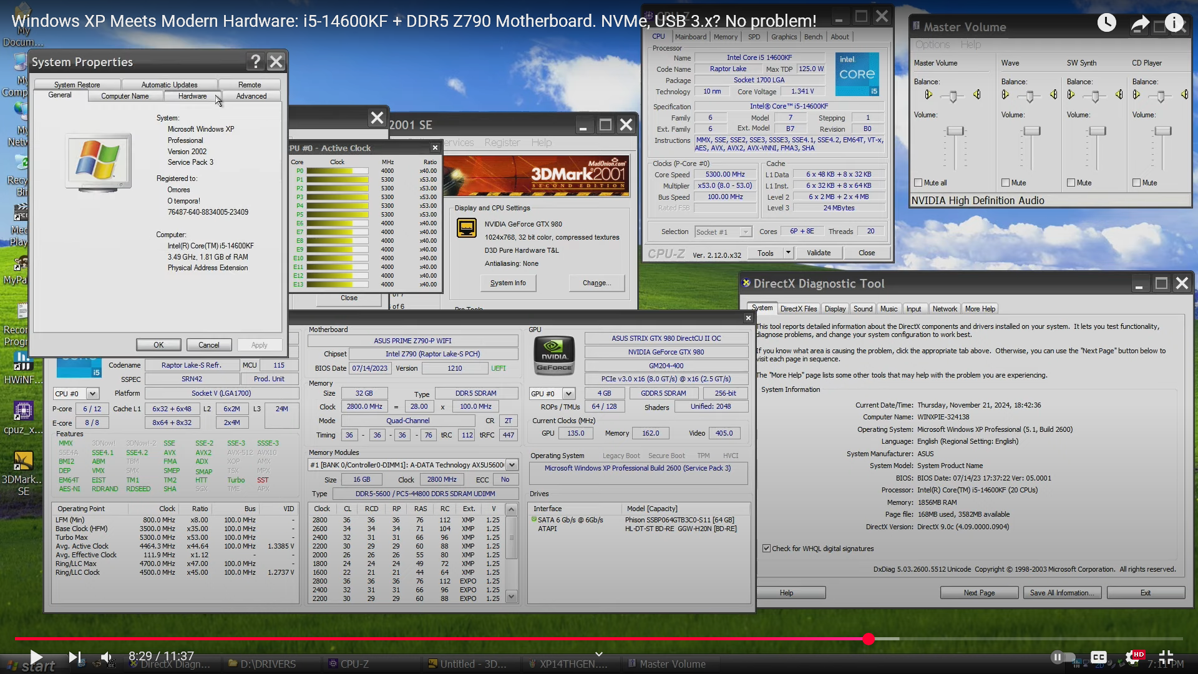Open Sound tab in DxDiag
The image size is (1198, 674).
tap(863, 309)
